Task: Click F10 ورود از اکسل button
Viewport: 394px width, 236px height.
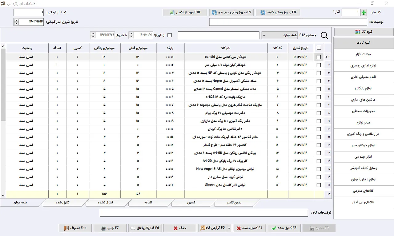Action: tap(185, 12)
